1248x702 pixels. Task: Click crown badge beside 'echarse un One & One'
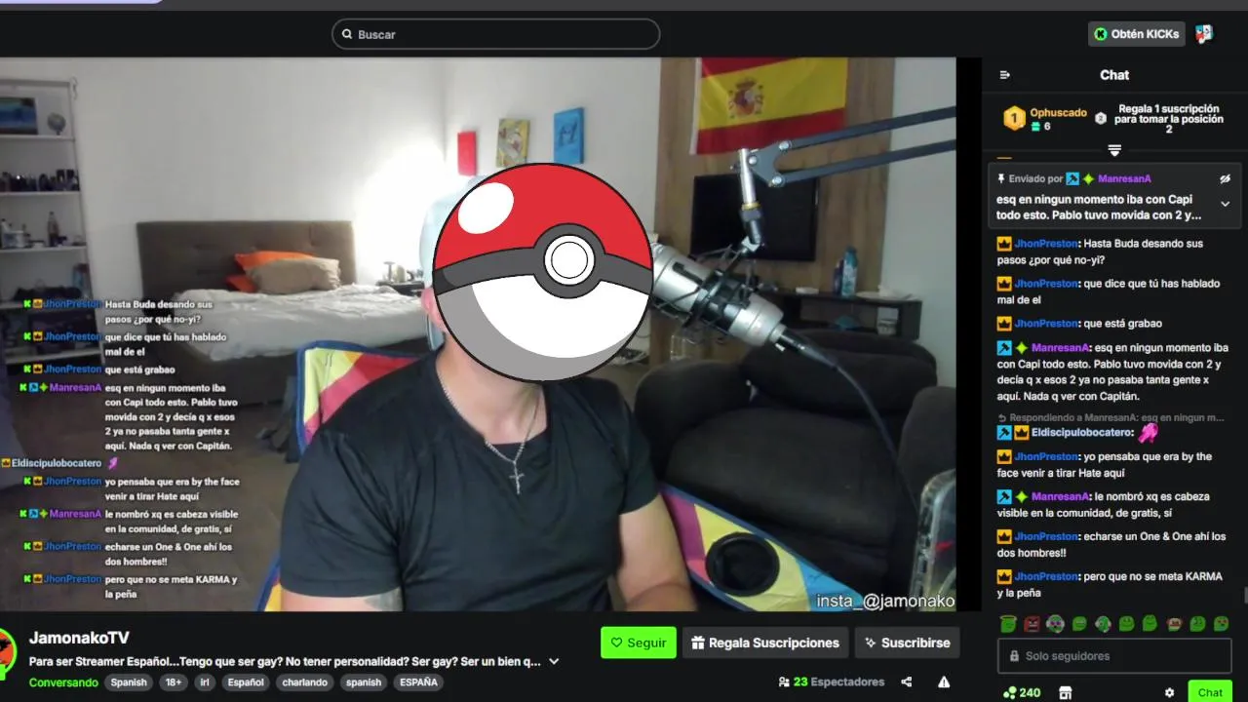[x=1003, y=536]
